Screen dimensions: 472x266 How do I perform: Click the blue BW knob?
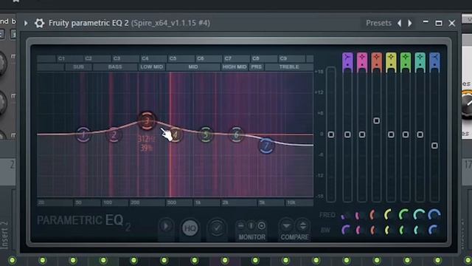click(x=434, y=230)
